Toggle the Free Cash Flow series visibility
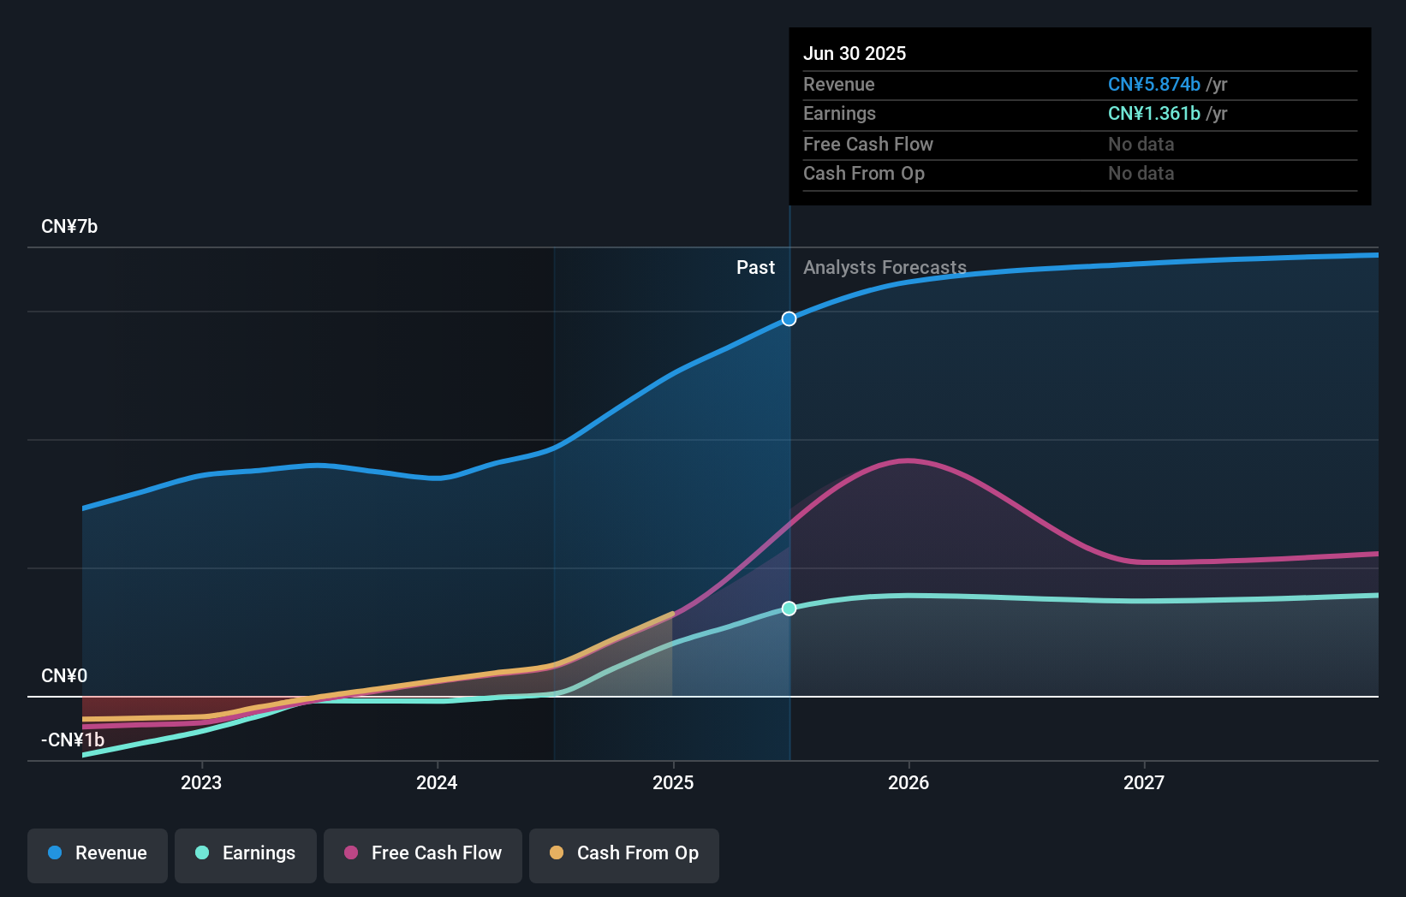Screen dimensions: 1406x897 click(x=422, y=853)
